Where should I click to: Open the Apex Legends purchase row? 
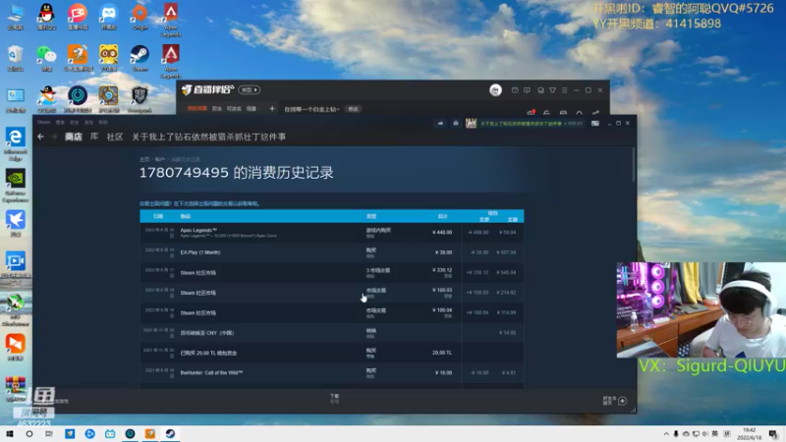pyautogui.click(x=332, y=233)
